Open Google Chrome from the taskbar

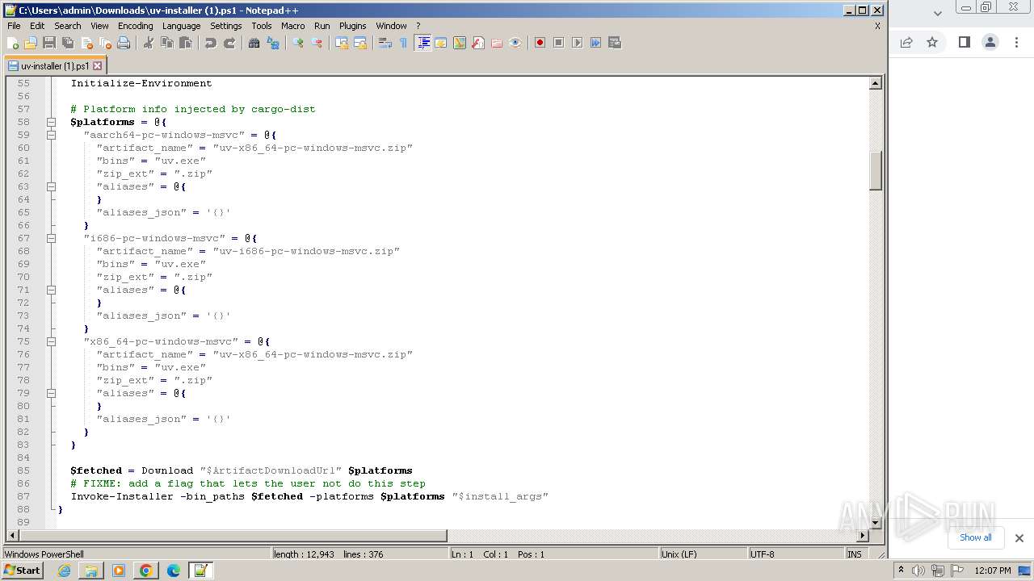point(145,571)
